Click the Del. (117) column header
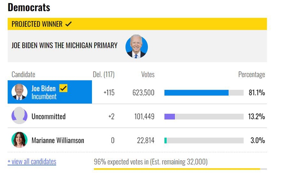This screenshot has height=173, width=281. tap(104, 74)
